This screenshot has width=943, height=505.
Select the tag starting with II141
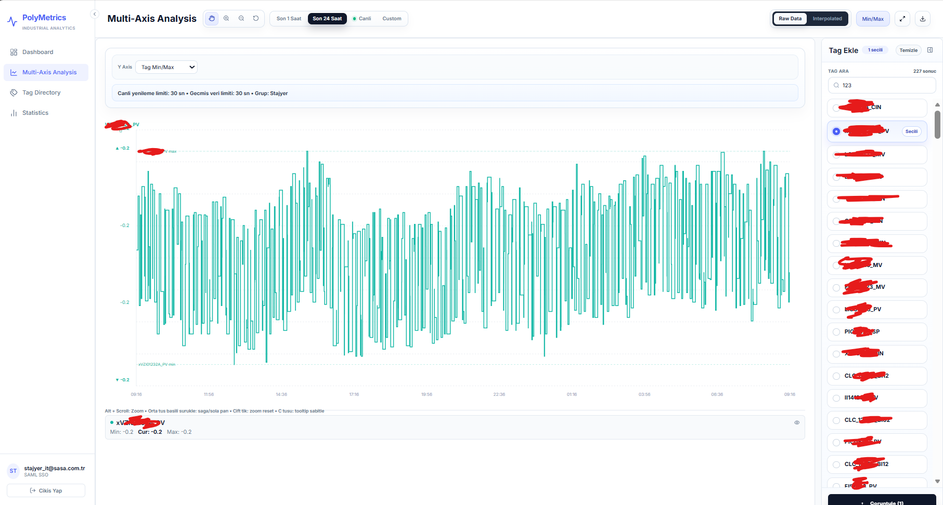coord(877,398)
